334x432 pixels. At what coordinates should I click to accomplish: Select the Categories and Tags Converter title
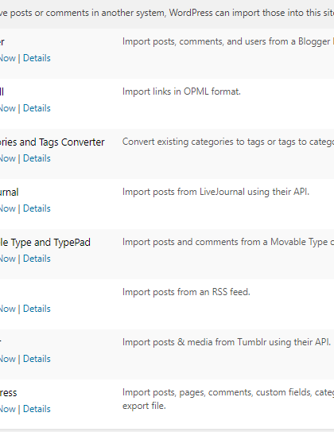[52, 142]
